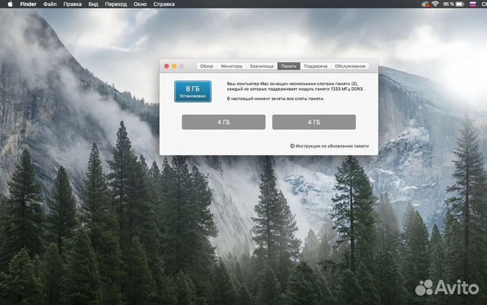
Task: Open the Переход menu
Action: tap(116, 4)
